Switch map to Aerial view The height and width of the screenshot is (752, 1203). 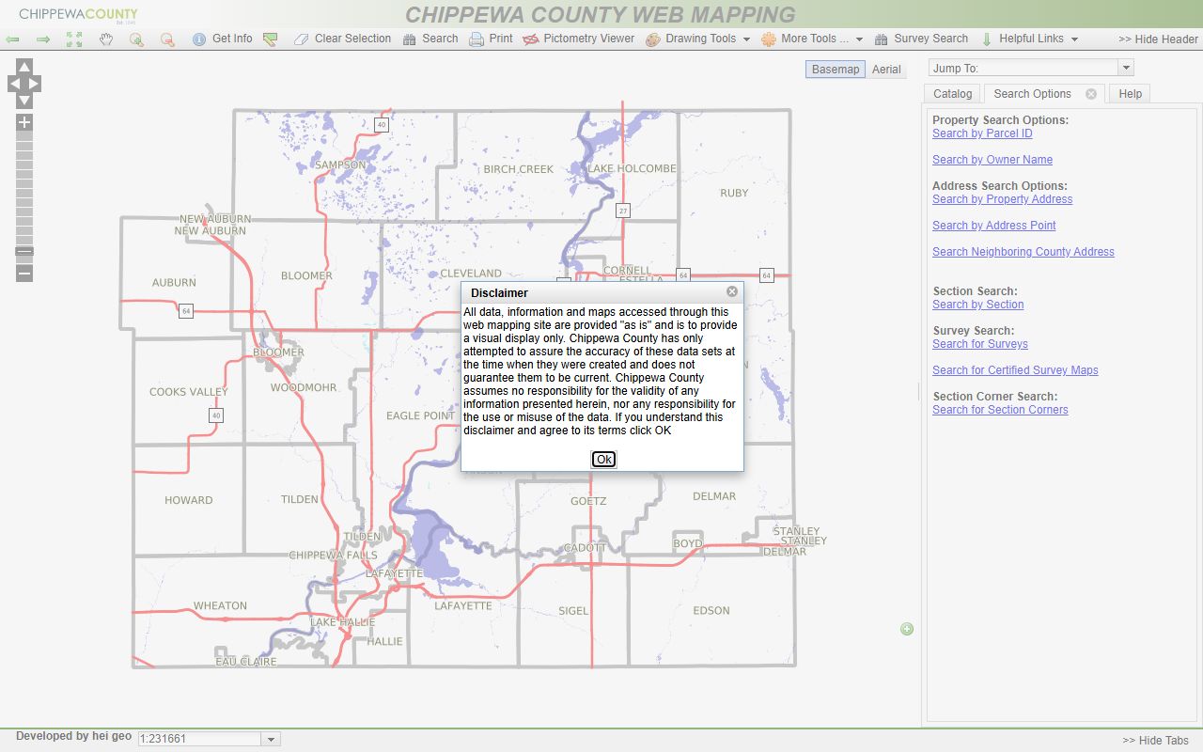886,70
